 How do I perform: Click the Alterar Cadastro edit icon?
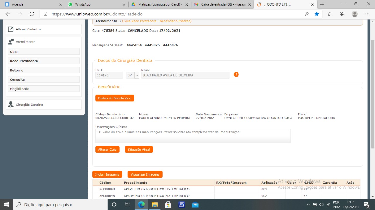[11, 29]
